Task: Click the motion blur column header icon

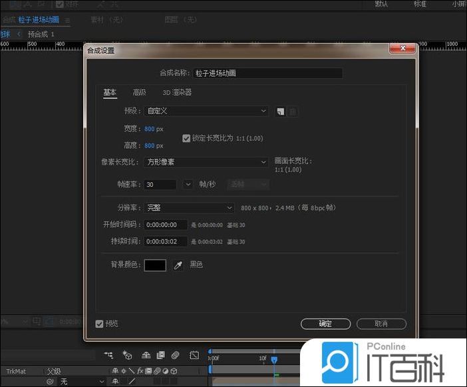Action: [157, 371]
